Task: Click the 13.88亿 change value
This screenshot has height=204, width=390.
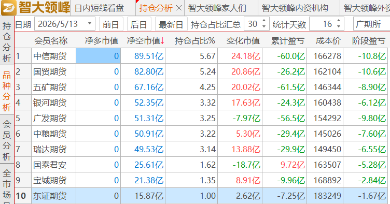Action: coord(240,149)
